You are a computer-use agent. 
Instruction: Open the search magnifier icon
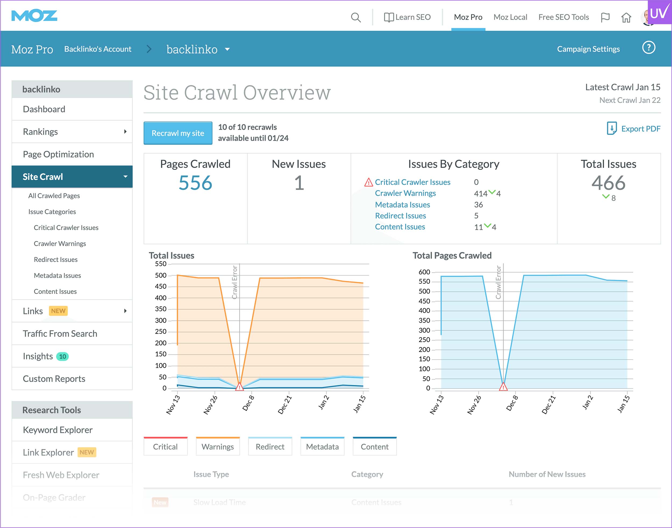tap(356, 17)
